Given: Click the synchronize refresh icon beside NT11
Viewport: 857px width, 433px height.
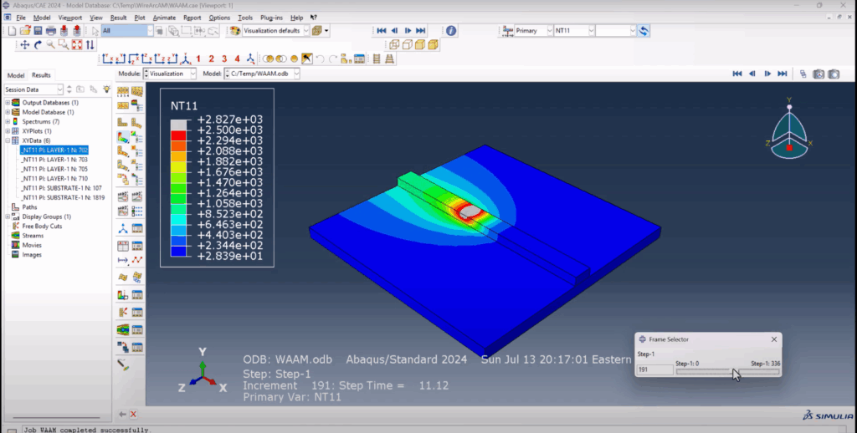Looking at the screenshot, I should pos(644,31).
